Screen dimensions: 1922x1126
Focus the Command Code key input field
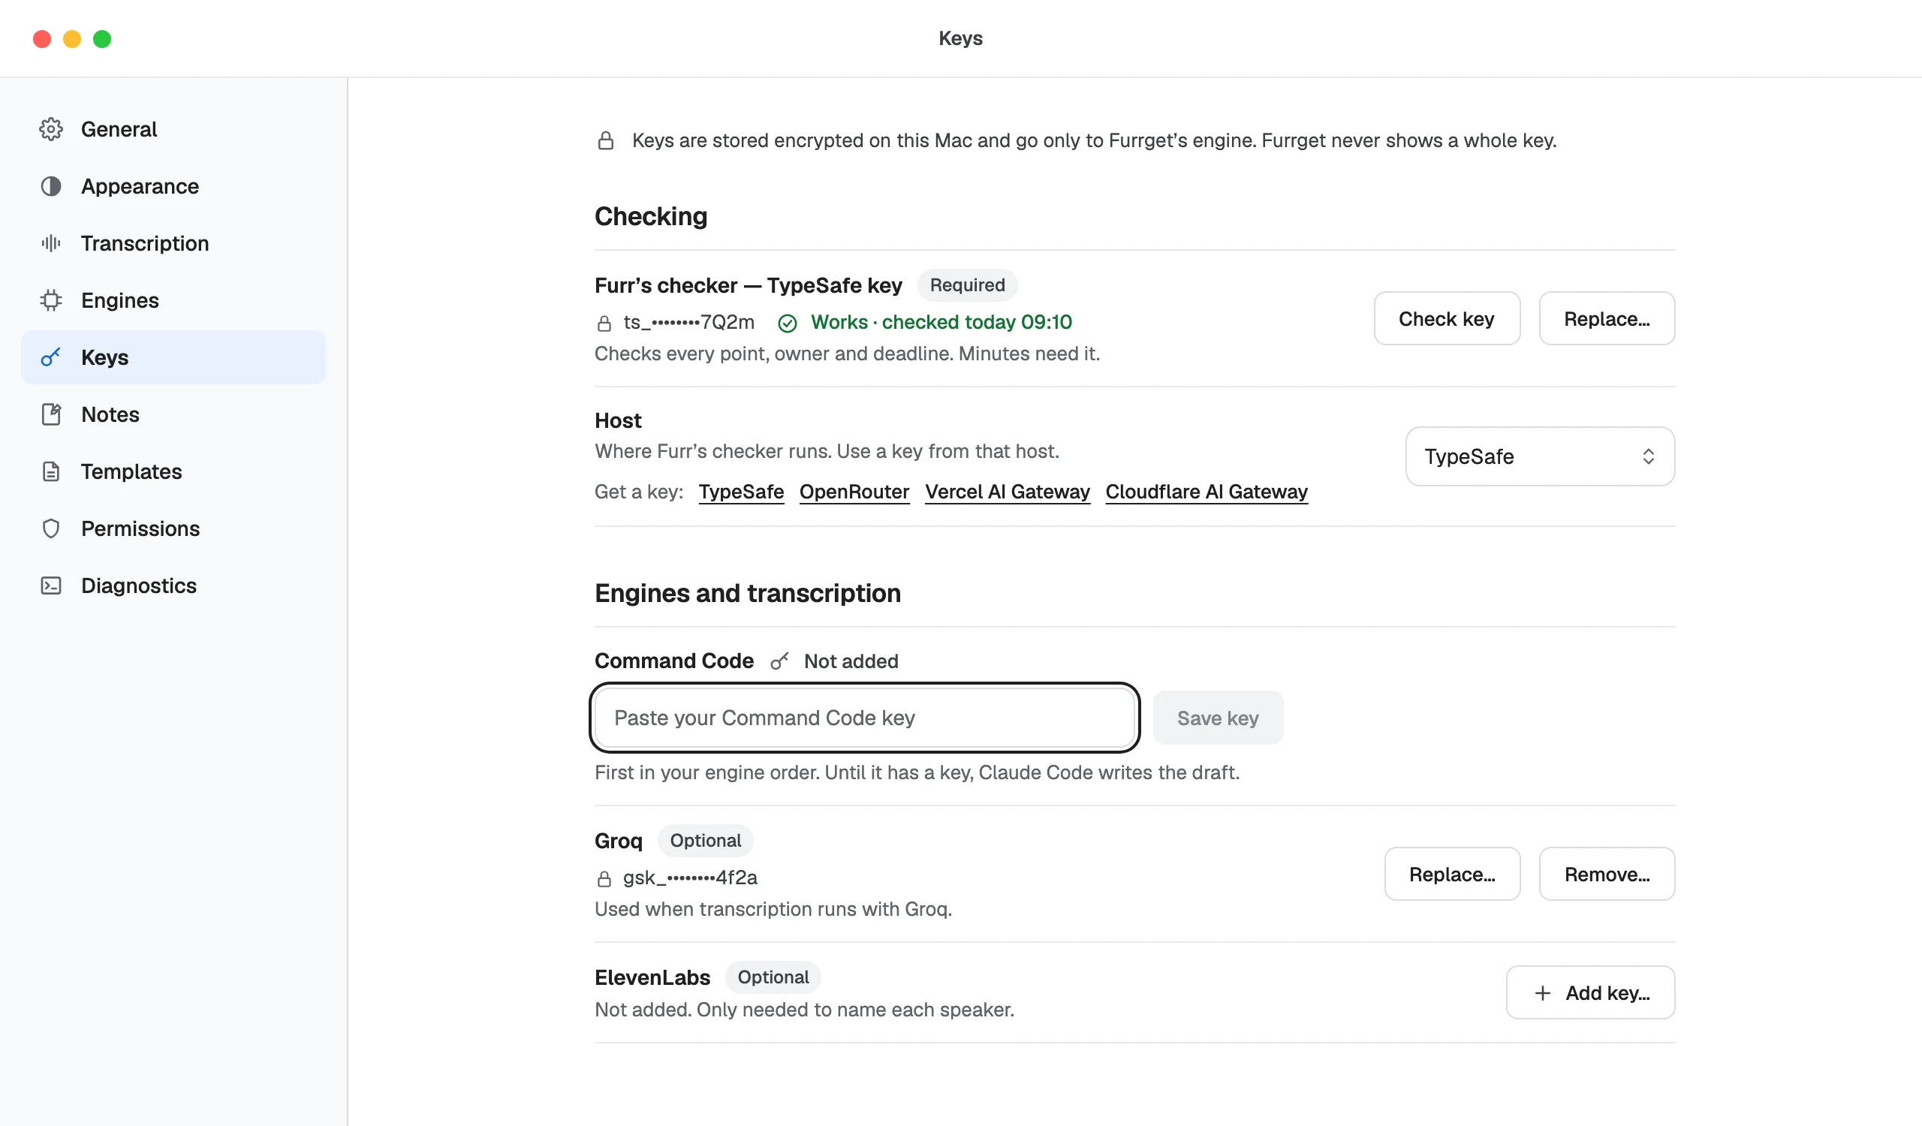pos(864,718)
